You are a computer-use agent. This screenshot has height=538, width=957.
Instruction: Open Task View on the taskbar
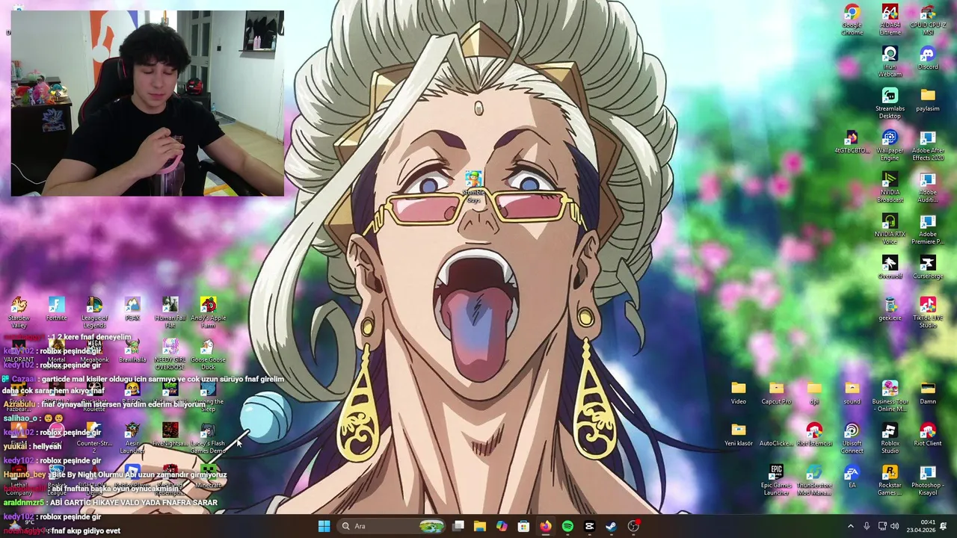(x=458, y=526)
